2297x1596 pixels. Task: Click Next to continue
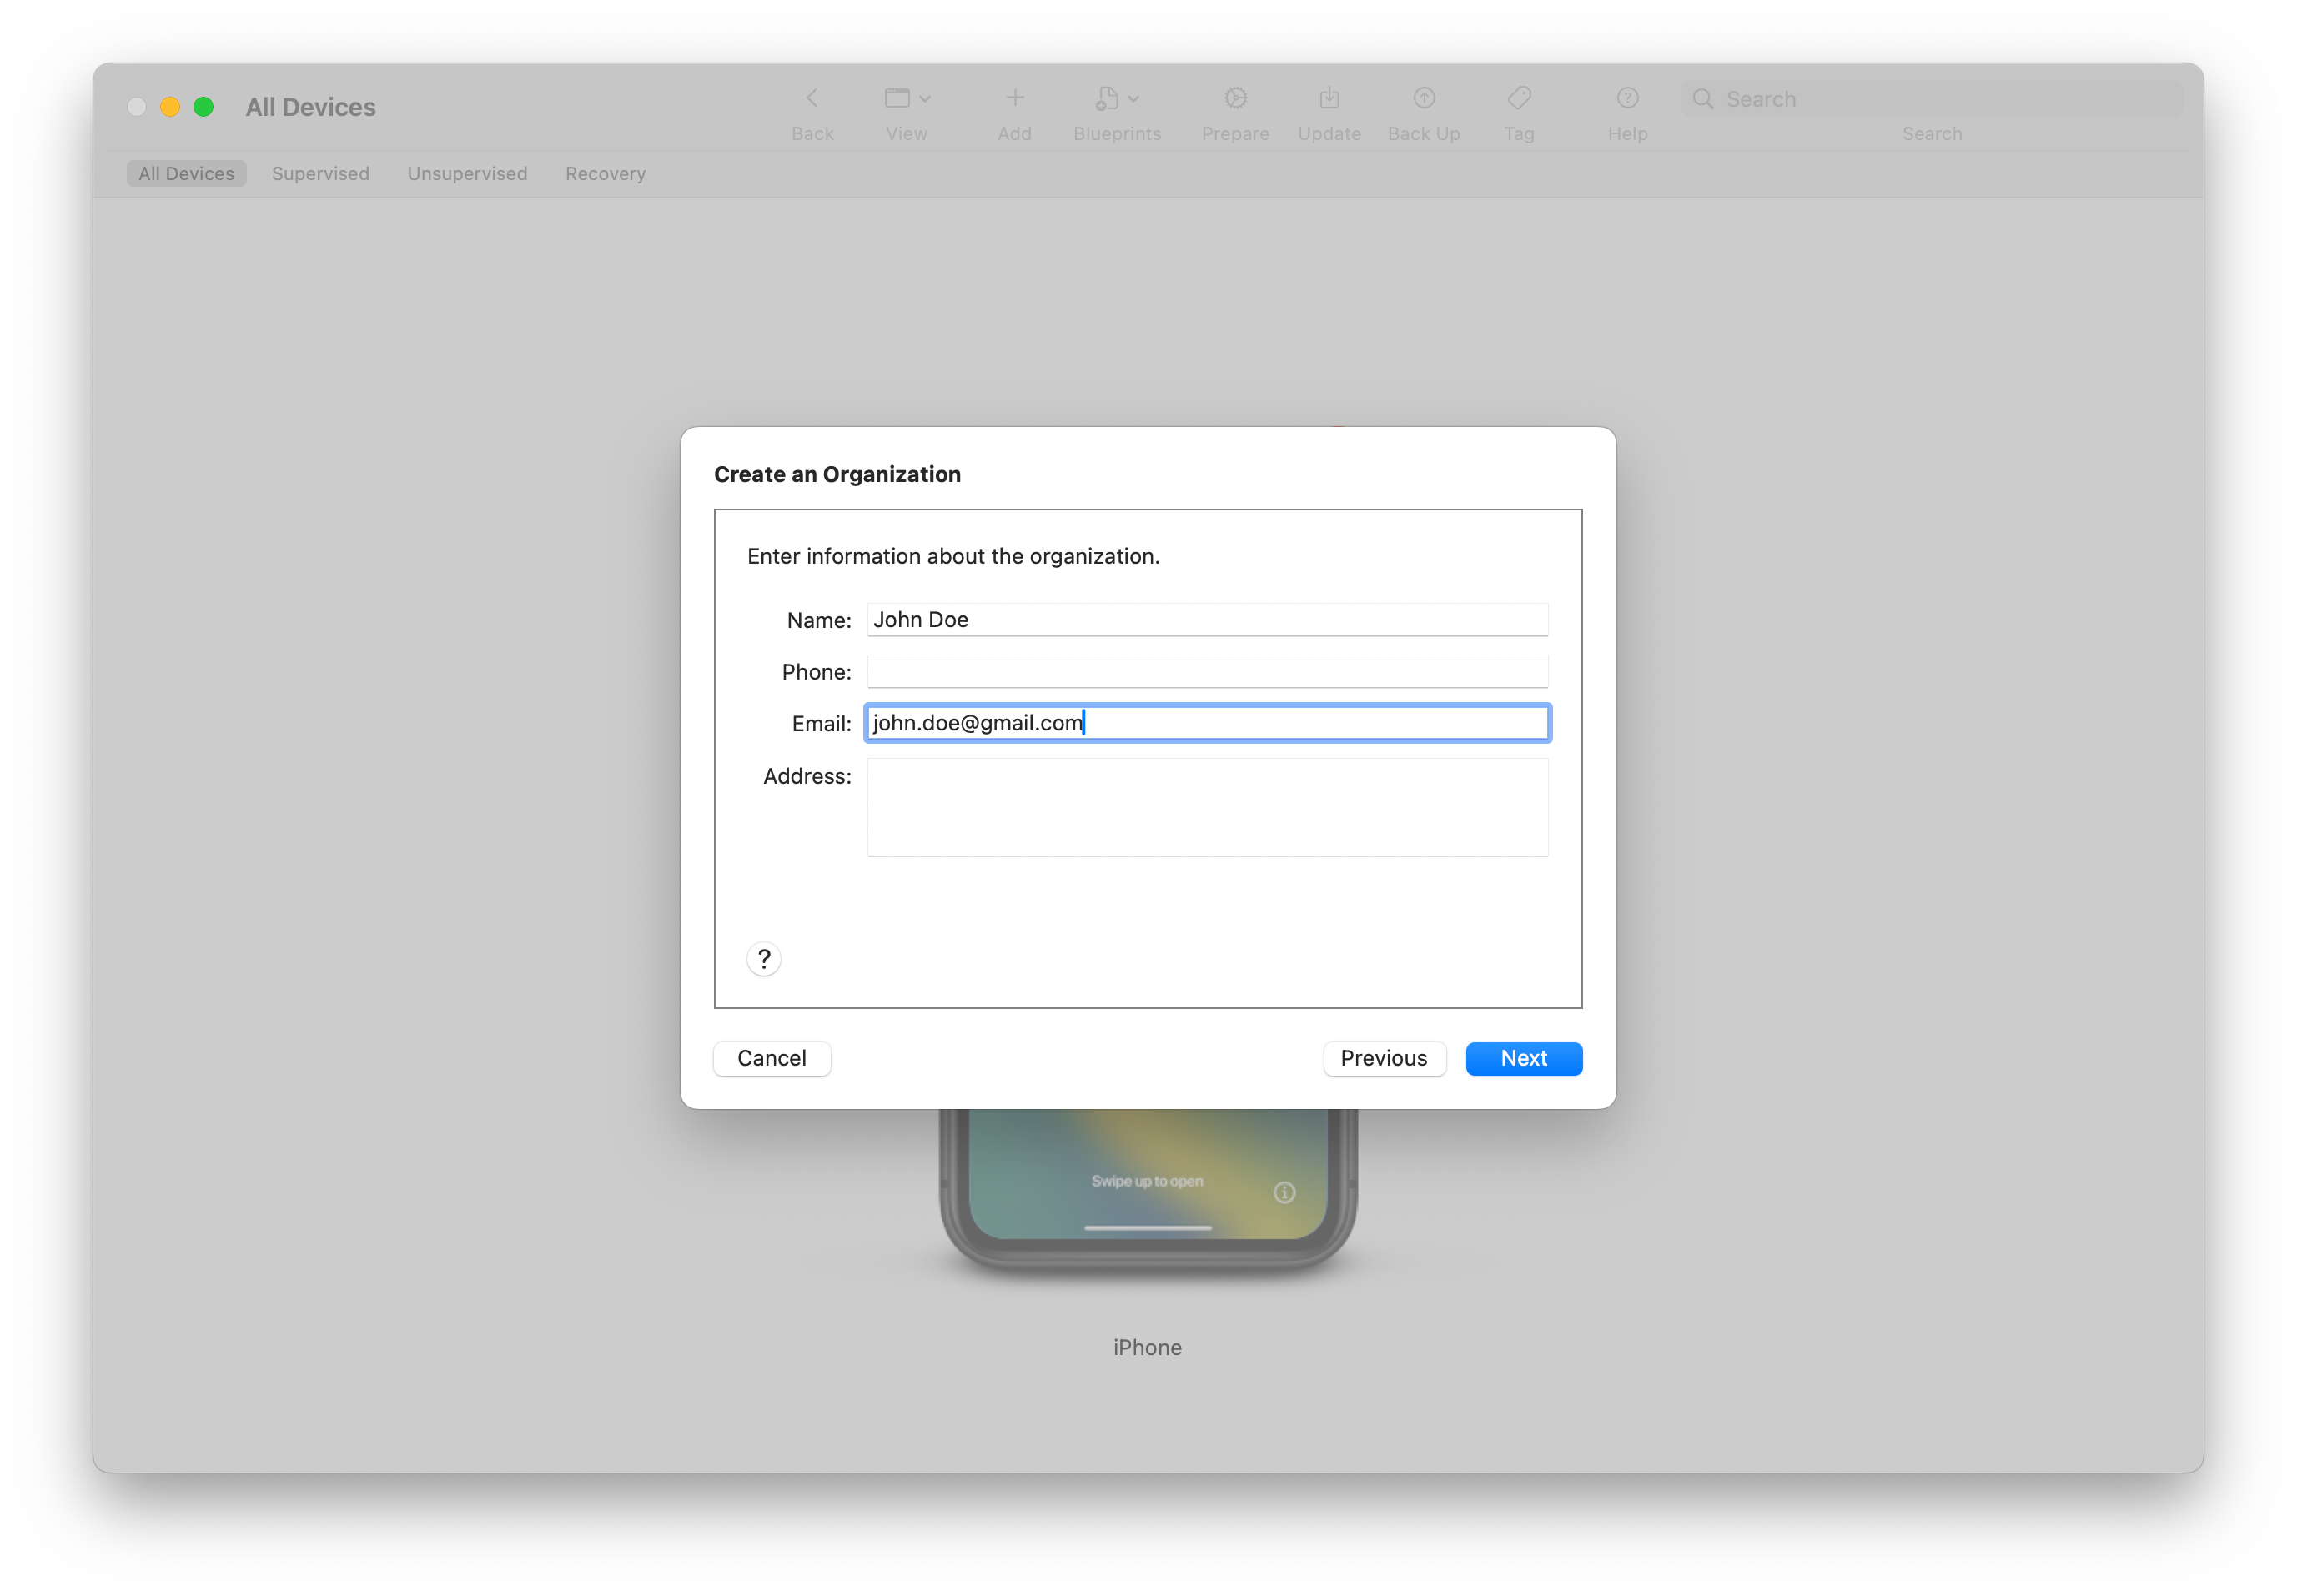[x=1523, y=1058]
